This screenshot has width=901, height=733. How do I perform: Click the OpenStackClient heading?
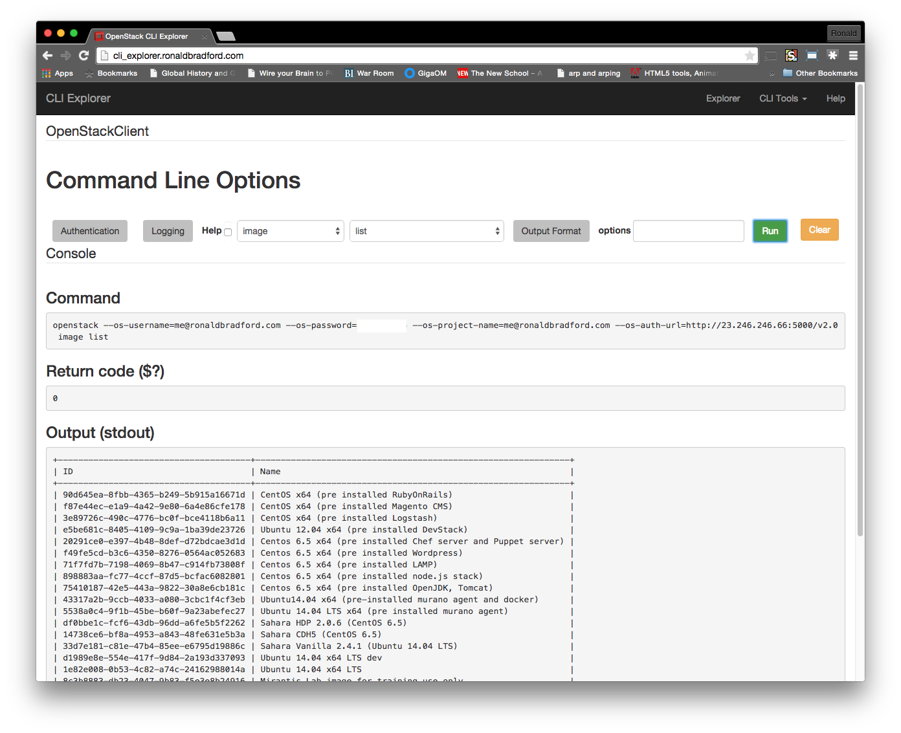97,131
